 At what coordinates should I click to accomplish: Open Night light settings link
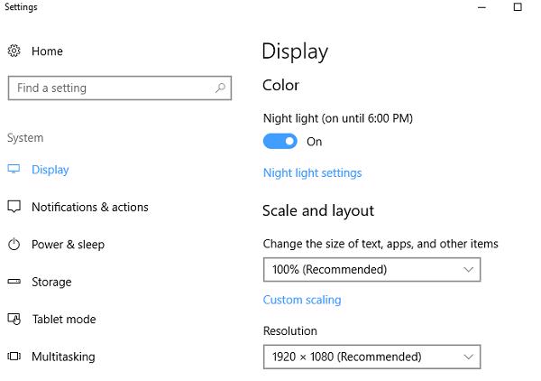pyautogui.click(x=312, y=172)
